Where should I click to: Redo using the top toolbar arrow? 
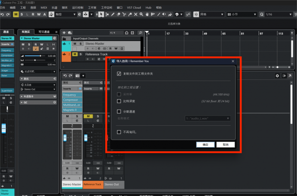[x=8, y=14]
